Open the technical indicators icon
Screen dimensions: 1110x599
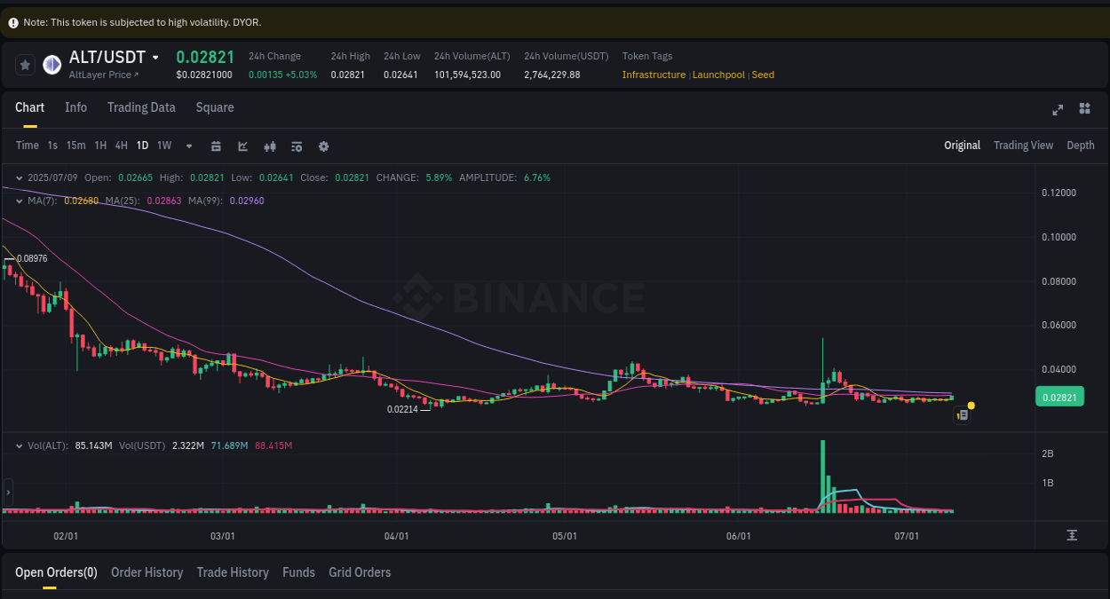point(297,146)
